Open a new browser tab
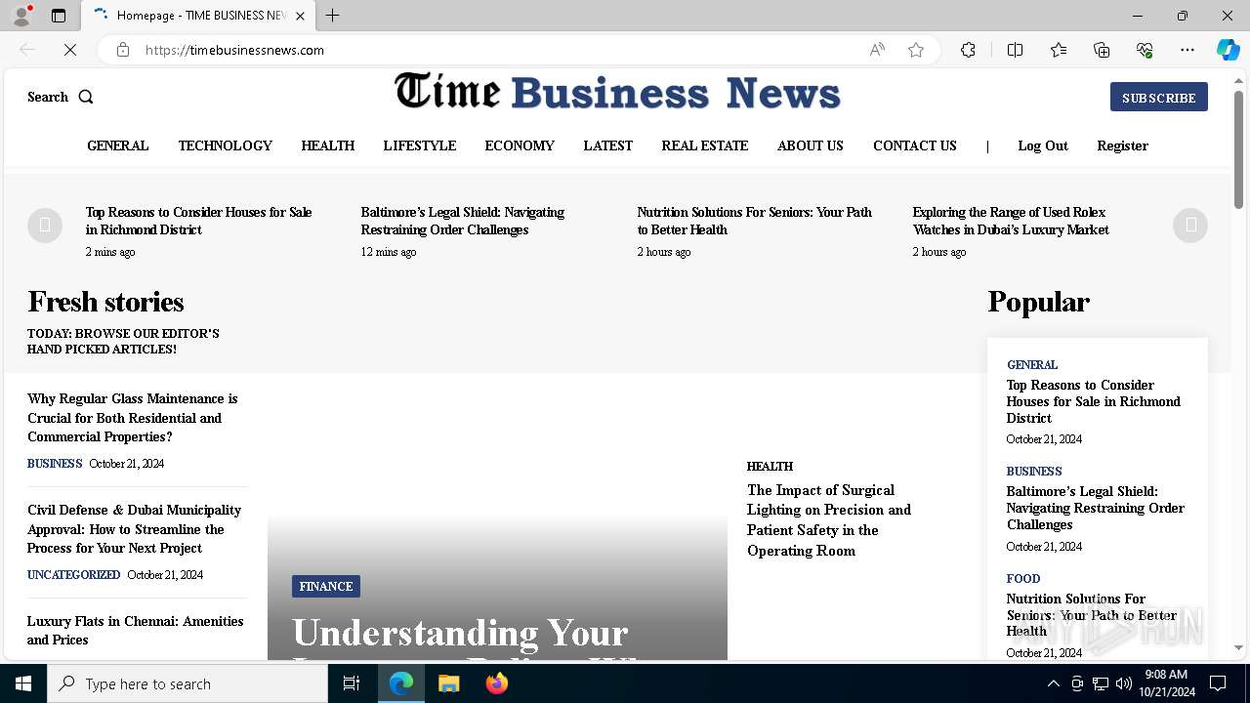Image resolution: width=1250 pixels, height=703 pixels. [x=333, y=16]
